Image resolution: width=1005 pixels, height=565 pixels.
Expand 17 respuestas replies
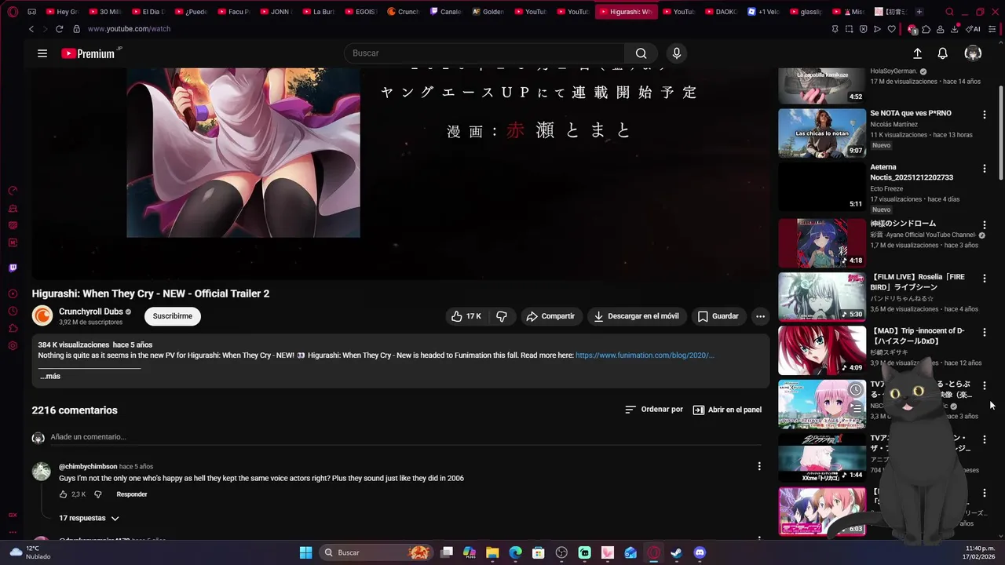click(89, 519)
